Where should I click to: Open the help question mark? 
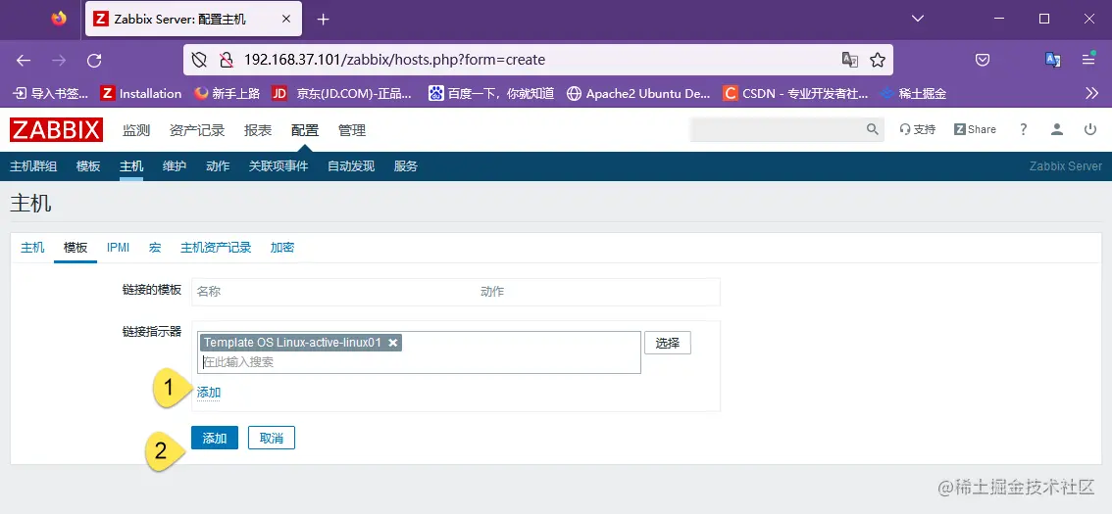point(1024,129)
